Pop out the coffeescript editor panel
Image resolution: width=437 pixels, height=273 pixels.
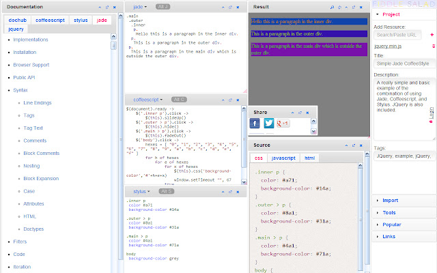[231, 99]
